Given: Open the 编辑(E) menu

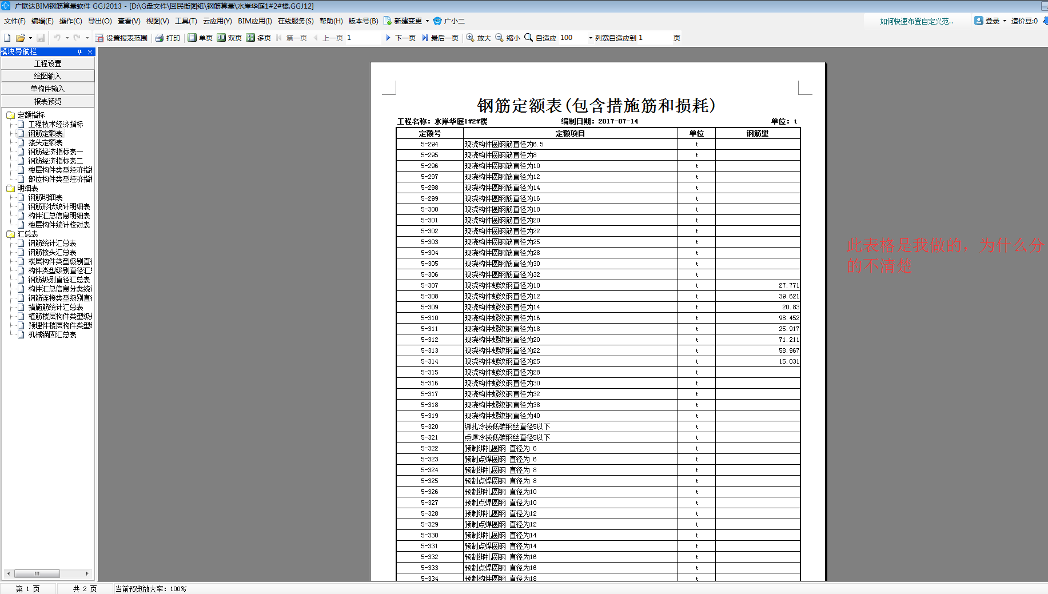Looking at the screenshot, I should 42,21.
